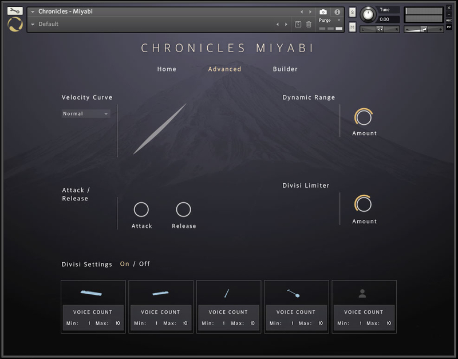The height and width of the screenshot is (359, 458).
Task: Open the instrument info icon
Action: [x=337, y=12]
